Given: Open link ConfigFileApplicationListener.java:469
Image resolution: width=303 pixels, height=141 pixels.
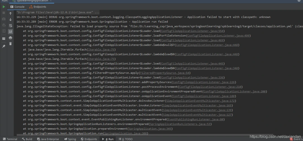Looking at the screenshot, I should tap(192, 40).
